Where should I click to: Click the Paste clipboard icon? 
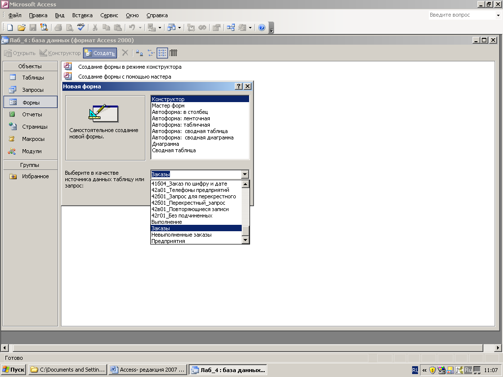point(118,27)
